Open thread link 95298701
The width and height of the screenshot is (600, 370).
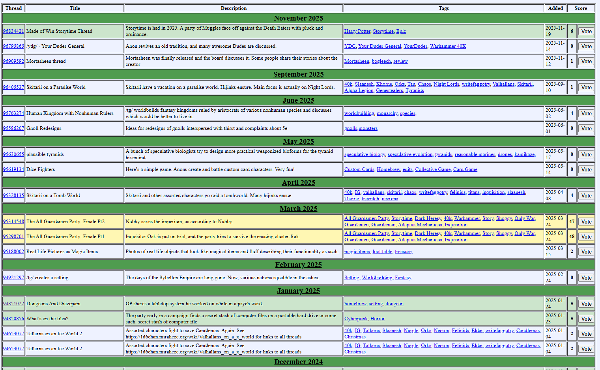(13, 237)
